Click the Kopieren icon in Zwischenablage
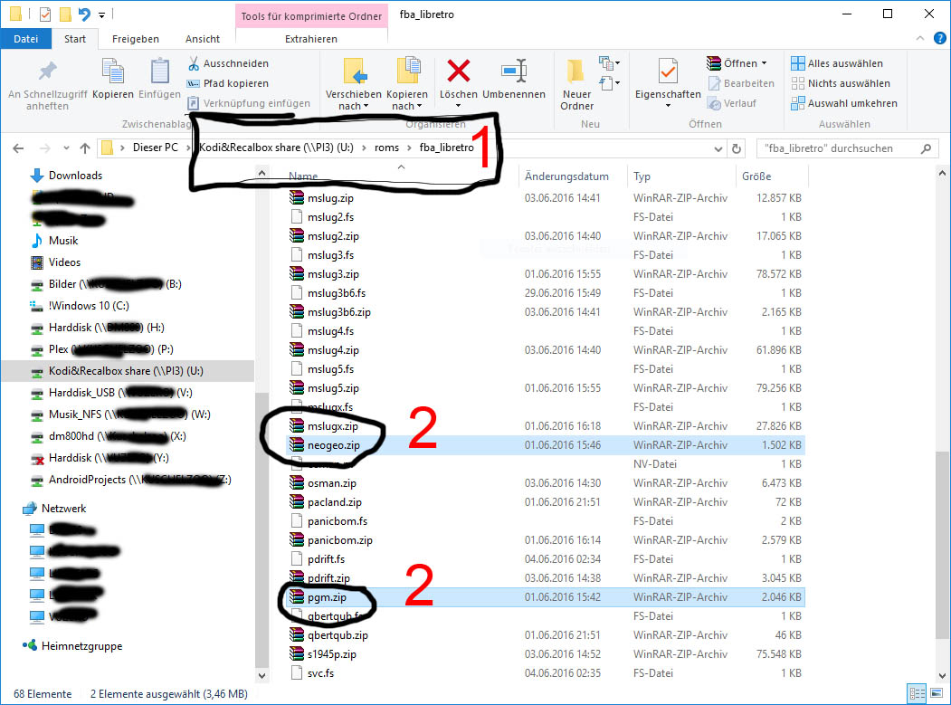 coord(113,72)
